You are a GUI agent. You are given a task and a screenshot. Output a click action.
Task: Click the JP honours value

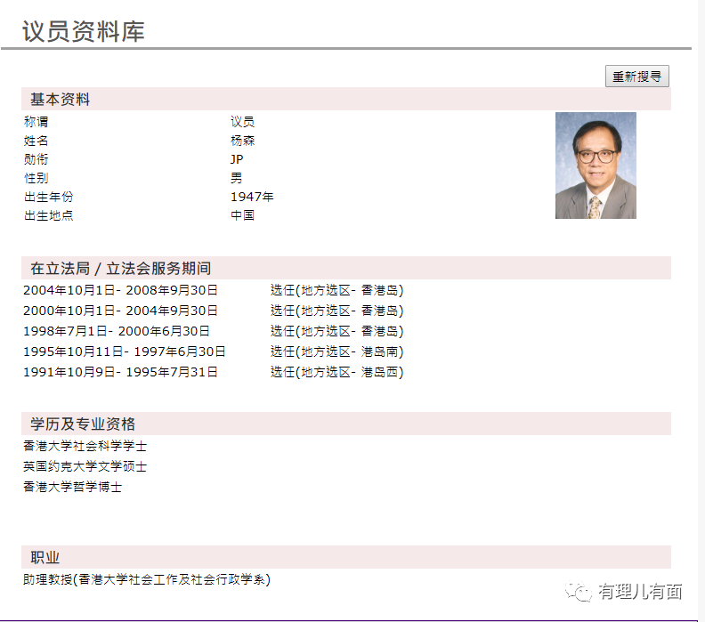click(237, 159)
